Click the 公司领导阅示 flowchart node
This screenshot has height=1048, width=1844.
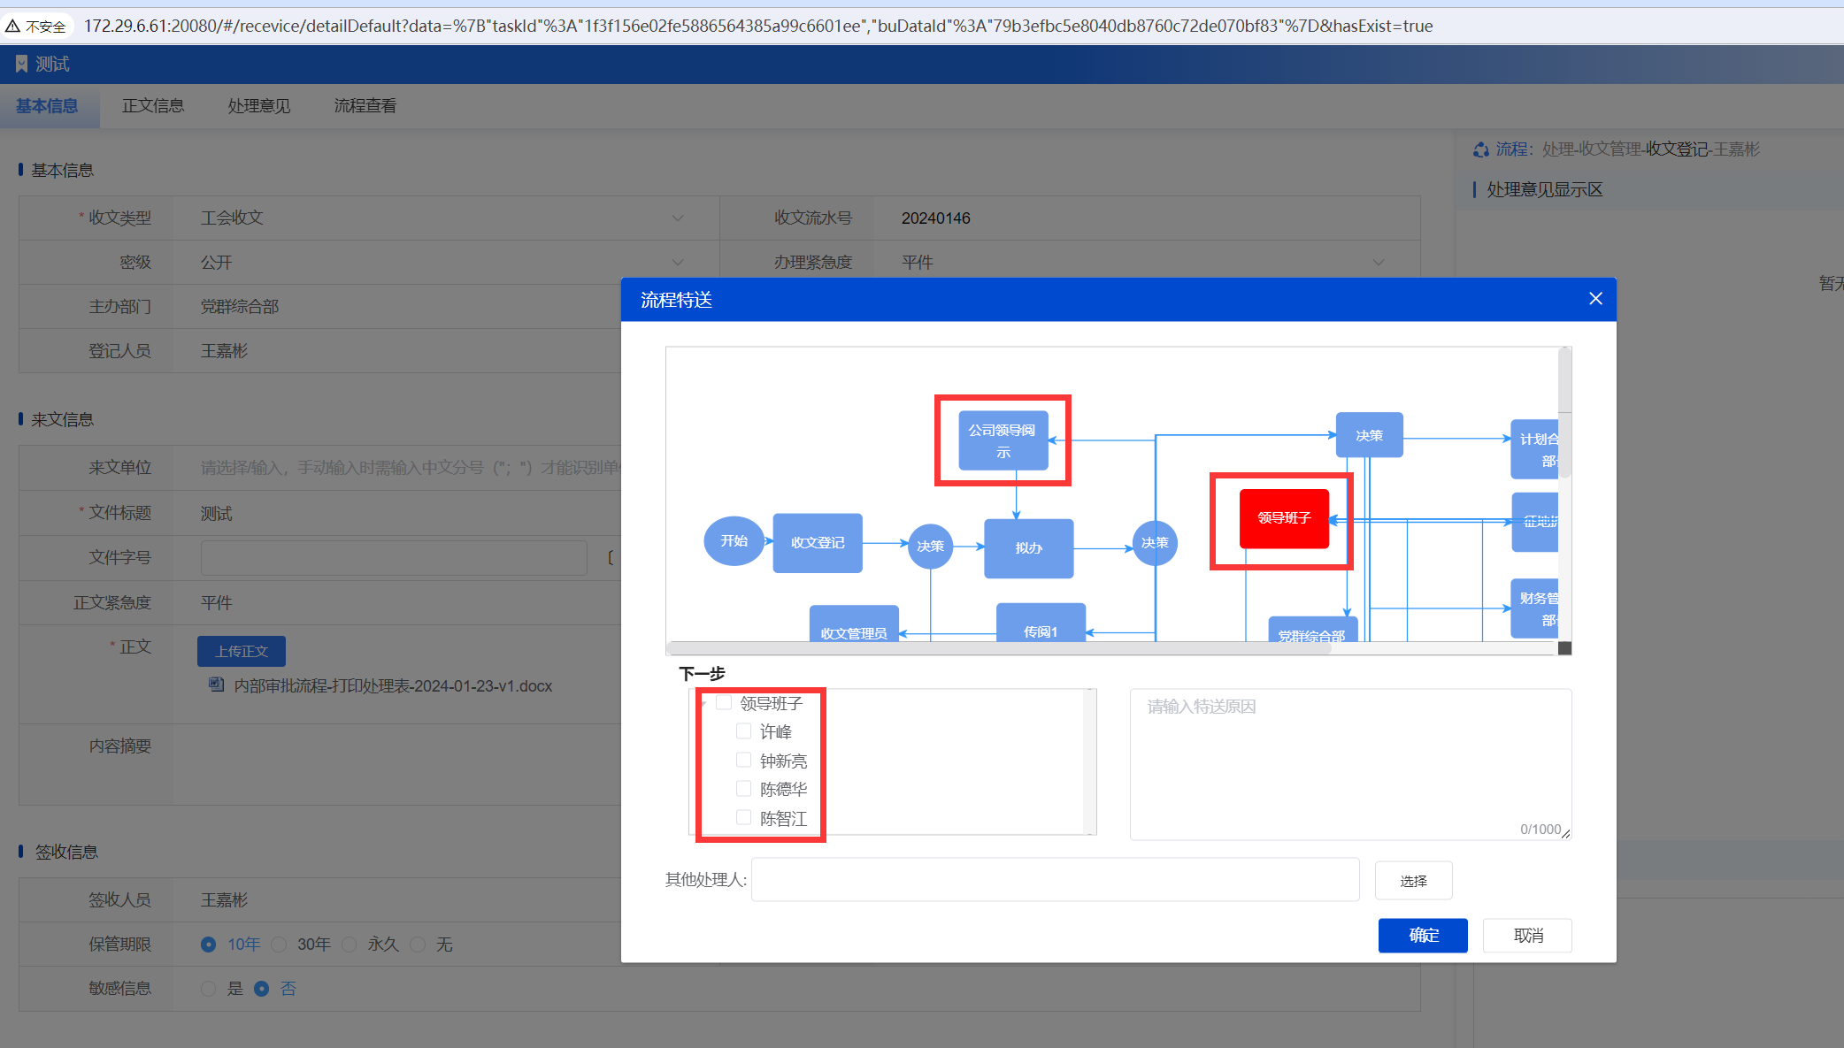pos(1003,440)
